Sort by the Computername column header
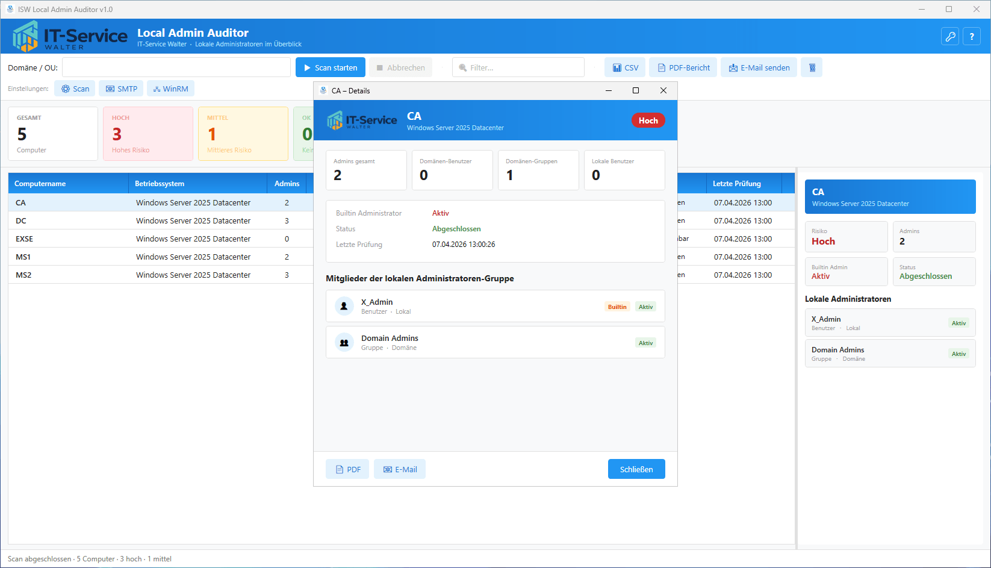This screenshot has height=568, width=991. (67, 184)
